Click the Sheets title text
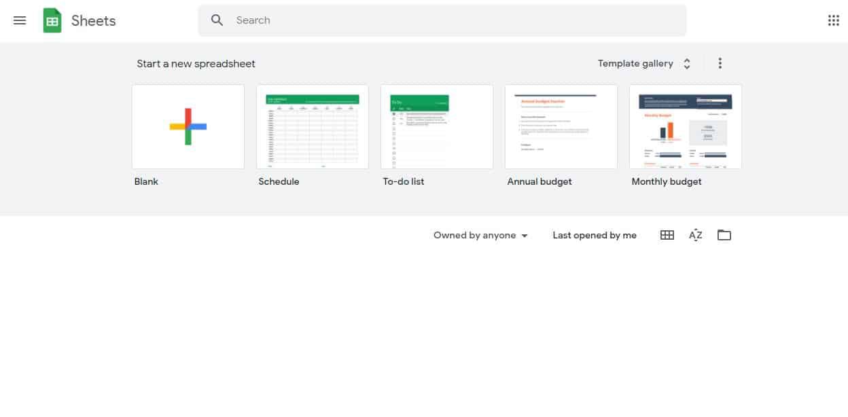 point(94,21)
